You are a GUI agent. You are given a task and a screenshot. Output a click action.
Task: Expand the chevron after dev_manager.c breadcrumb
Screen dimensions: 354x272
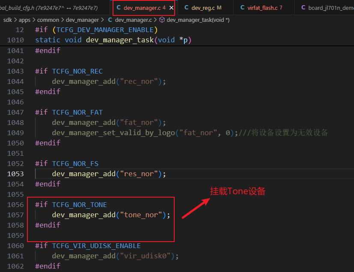pyautogui.click(x=155, y=20)
